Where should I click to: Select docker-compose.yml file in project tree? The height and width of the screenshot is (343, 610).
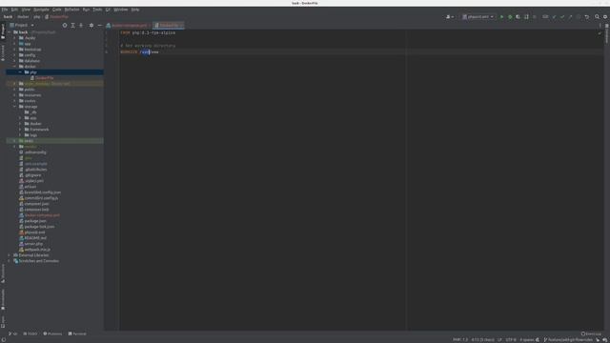point(42,215)
